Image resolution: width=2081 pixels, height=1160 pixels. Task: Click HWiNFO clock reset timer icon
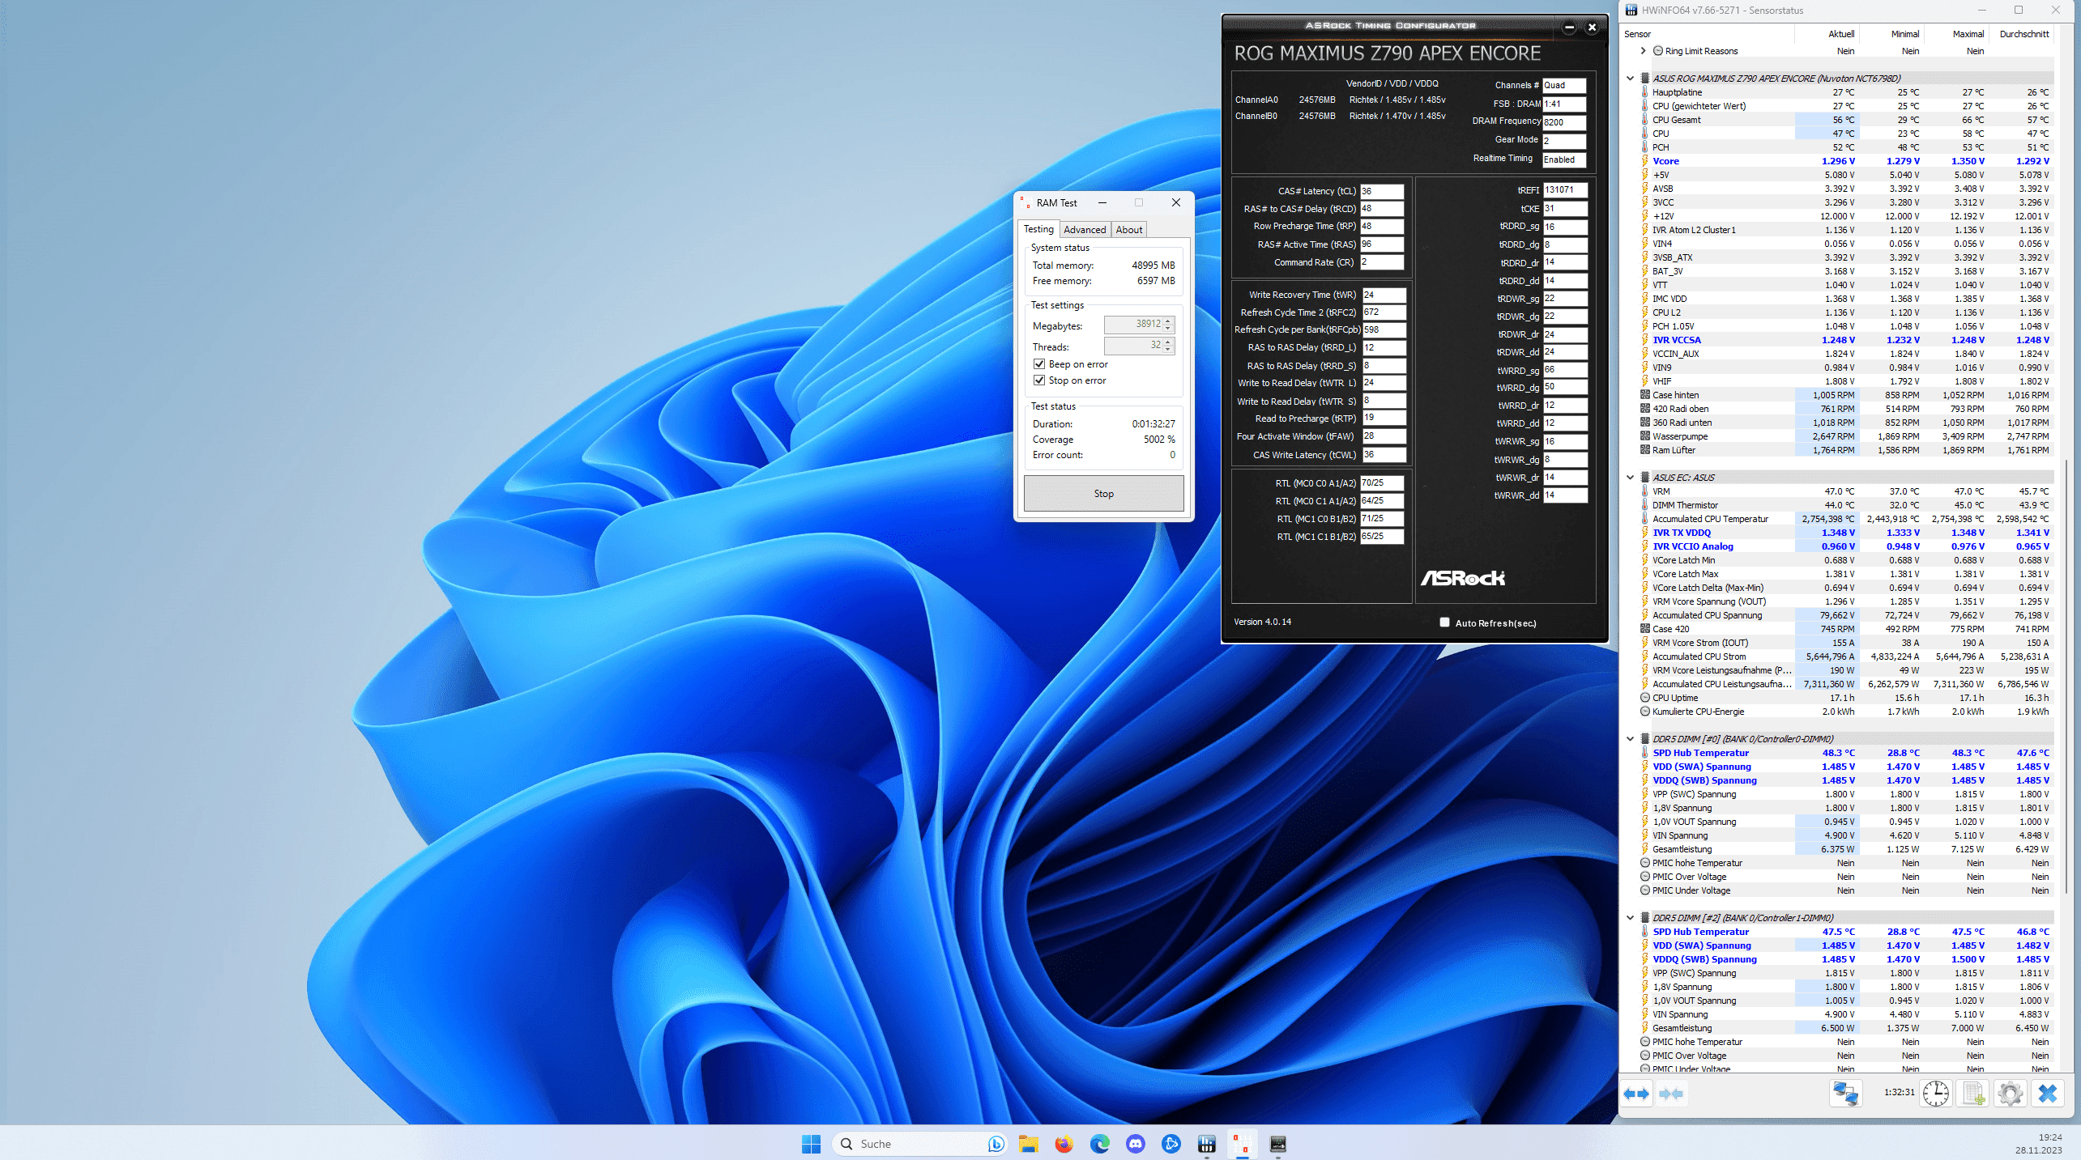[x=1936, y=1094]
